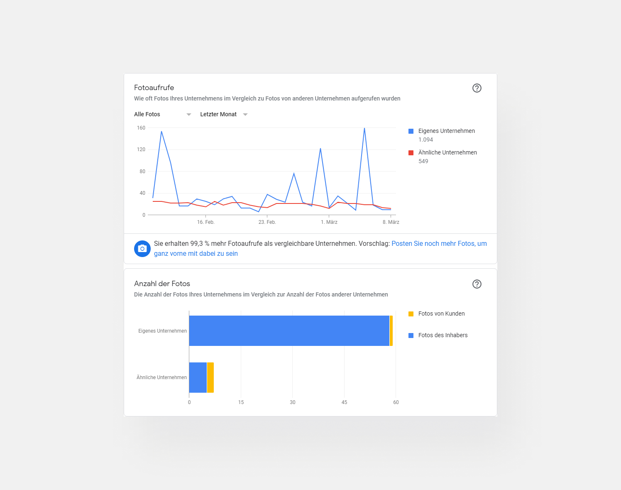
Task: Click the blue camera icon beside the suggestion
Action: point(142,249)
